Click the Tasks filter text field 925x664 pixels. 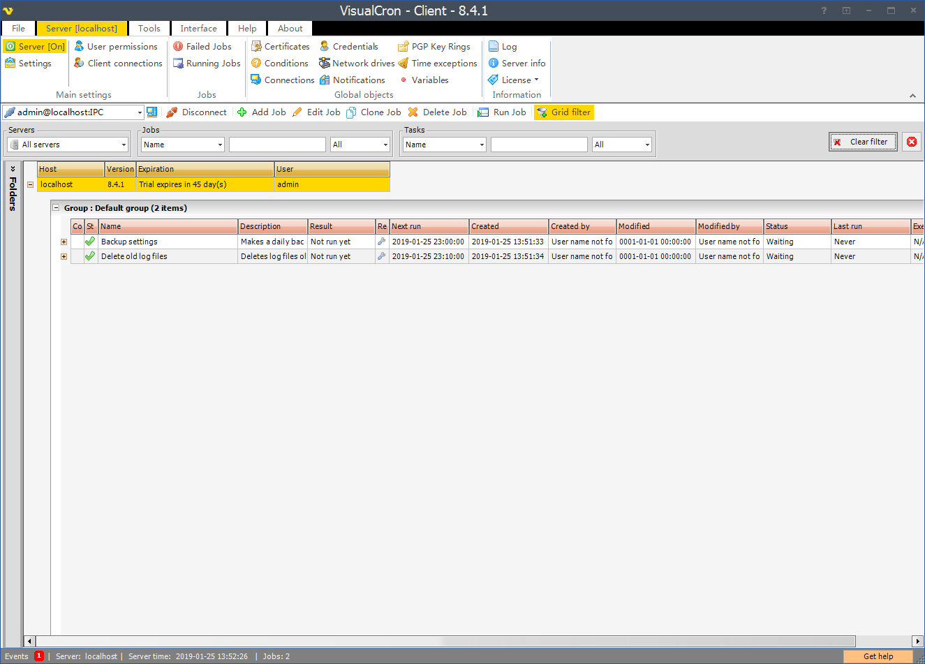pos(539,145)
